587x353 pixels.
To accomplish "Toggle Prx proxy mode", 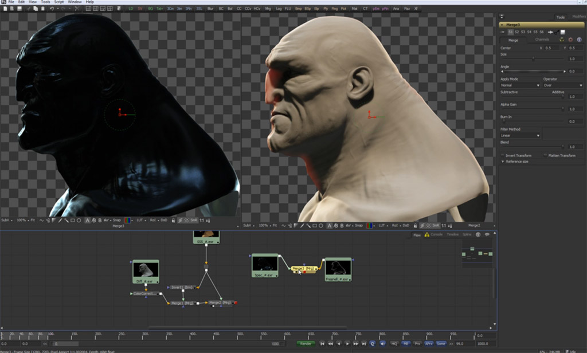I will pos(417,344).
